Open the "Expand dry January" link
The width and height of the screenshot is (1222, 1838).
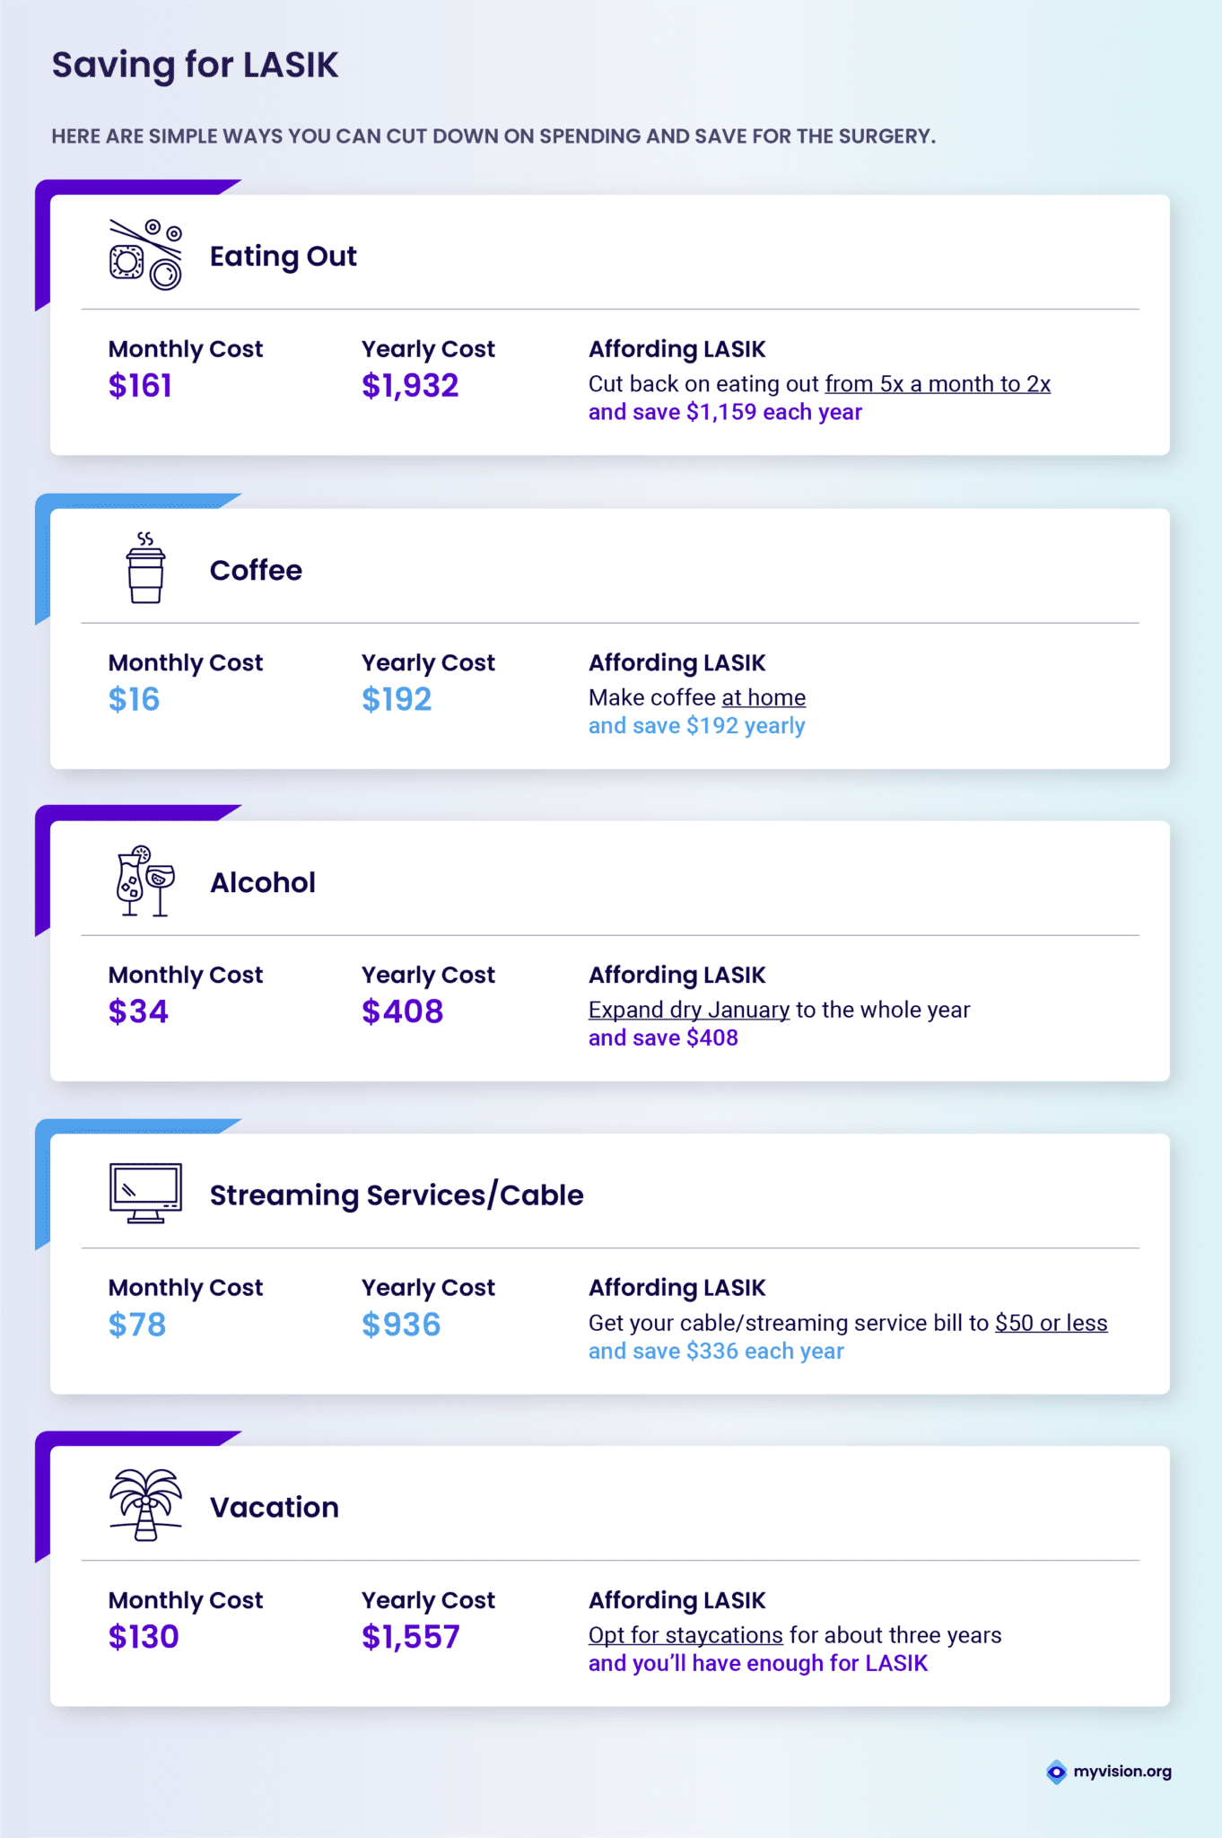(x=689, y=1010)
